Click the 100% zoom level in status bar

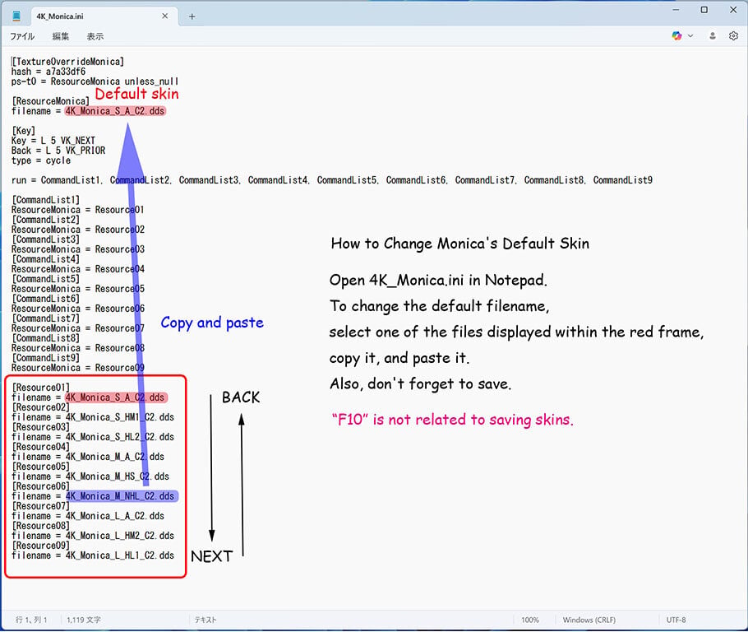(x=530, y=620)
